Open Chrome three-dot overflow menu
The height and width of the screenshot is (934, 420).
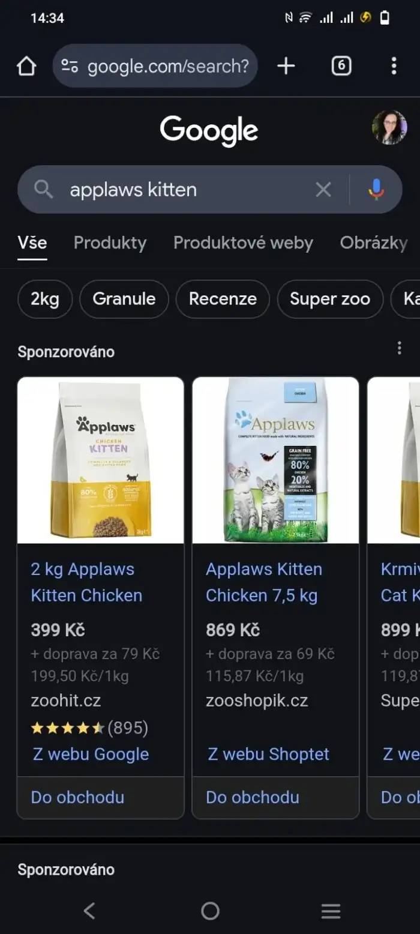coord(394,66)
